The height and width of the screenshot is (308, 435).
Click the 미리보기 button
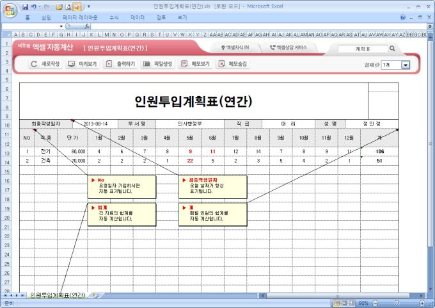coord(83,64)
